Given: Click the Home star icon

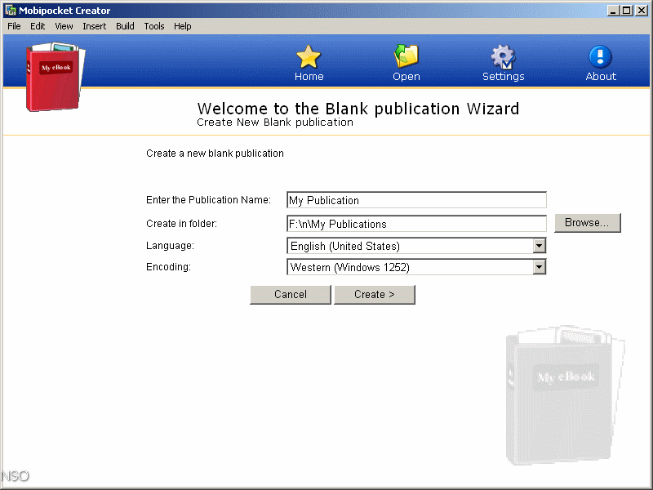Looking at the screenshot, I should 309,61.
